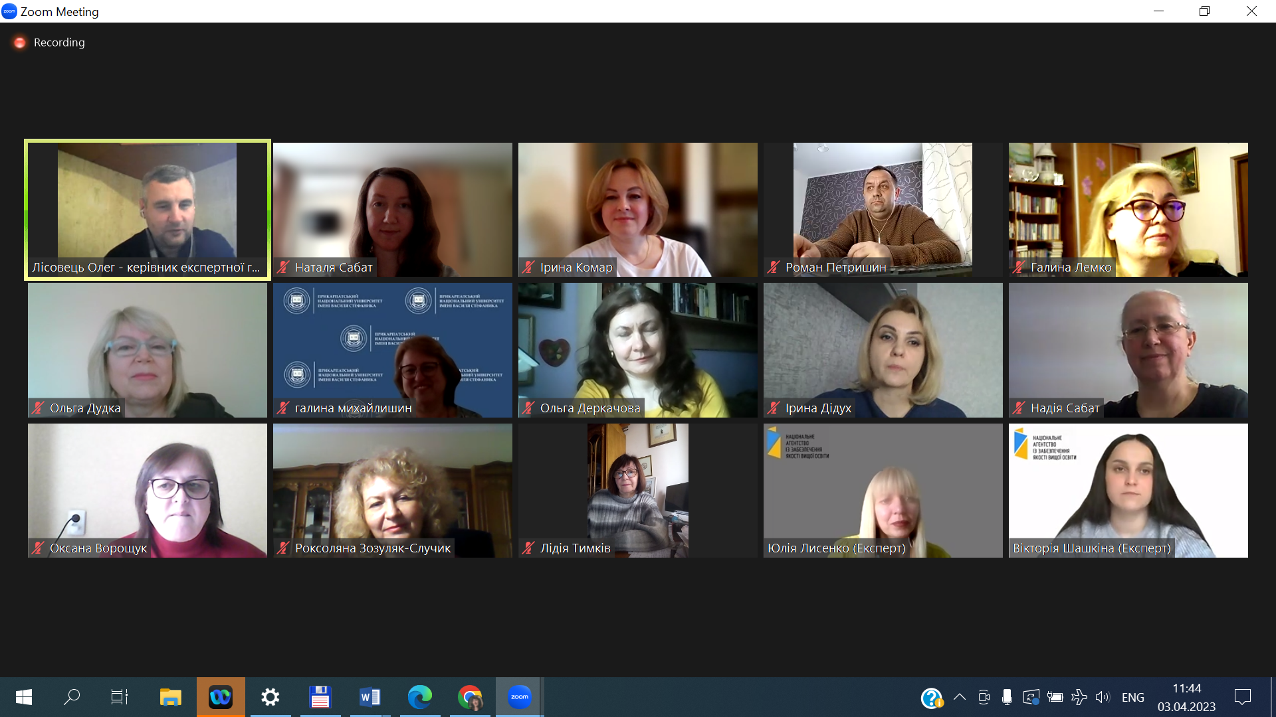1276x717 pixels.
Task: Open the clock and date flyout
Action: (1186, 697)
